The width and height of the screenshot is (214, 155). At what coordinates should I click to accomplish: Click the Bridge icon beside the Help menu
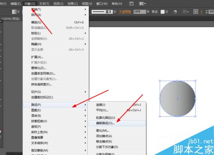[131, 3]
